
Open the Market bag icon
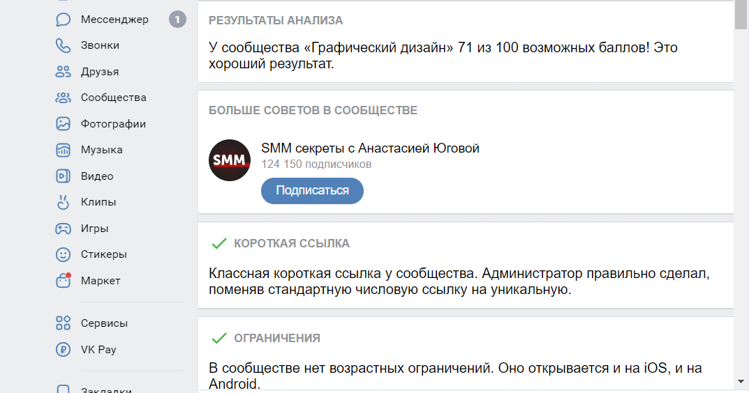(64, 281)
